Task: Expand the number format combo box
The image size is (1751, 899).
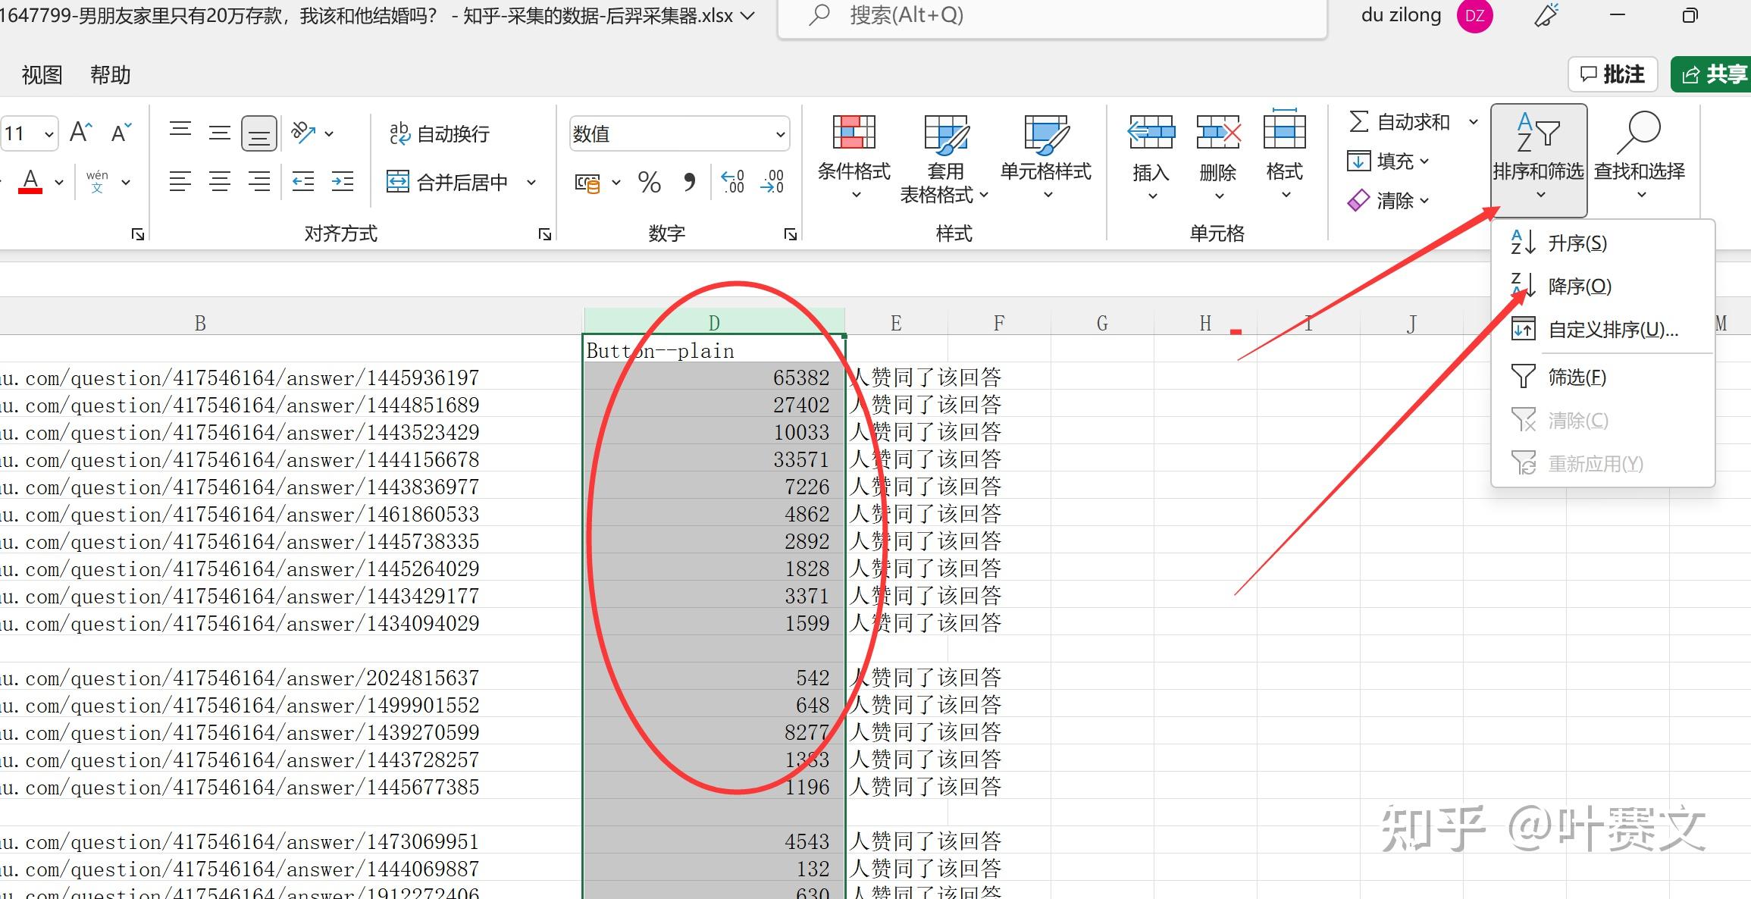Action: pos(780,135)
